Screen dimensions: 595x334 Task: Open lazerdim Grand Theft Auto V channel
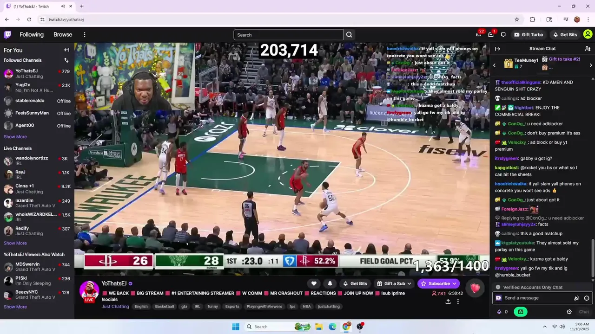(x=37, y=203)
